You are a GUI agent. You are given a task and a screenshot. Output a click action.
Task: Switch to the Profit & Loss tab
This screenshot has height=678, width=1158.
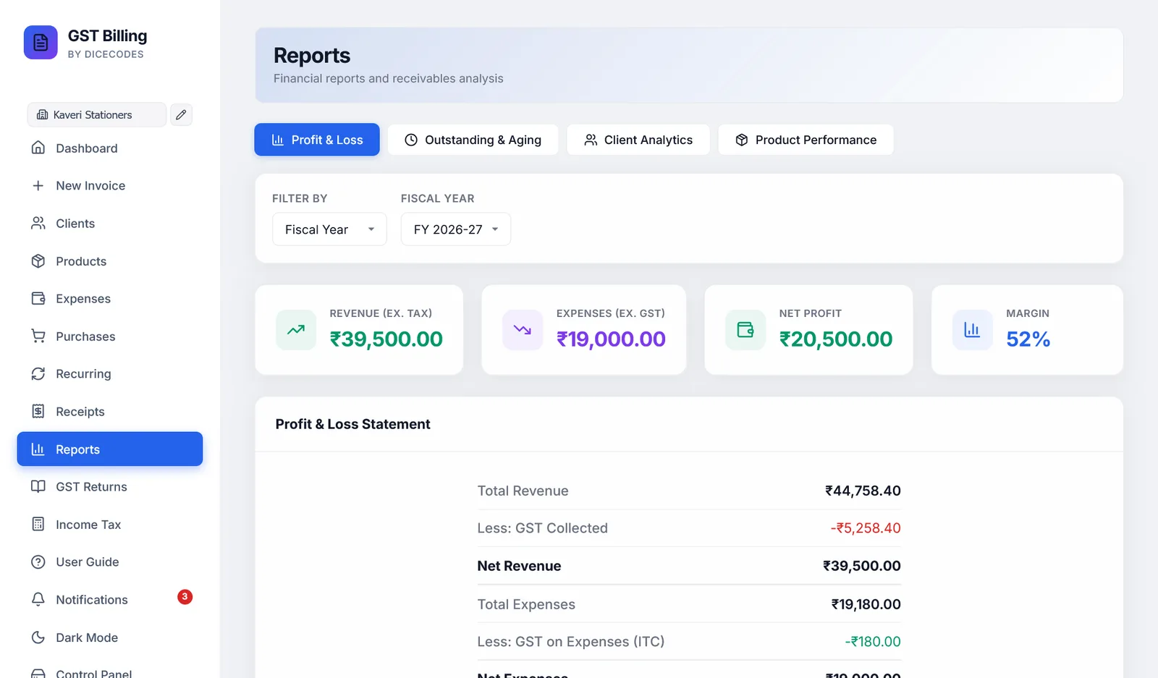(317, 140)
